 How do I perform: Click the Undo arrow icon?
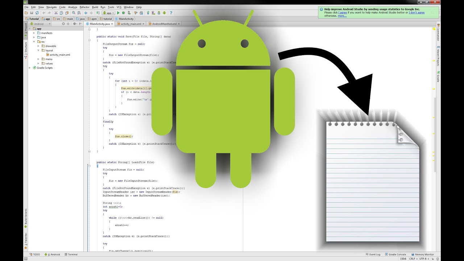[x=44, y=13]
